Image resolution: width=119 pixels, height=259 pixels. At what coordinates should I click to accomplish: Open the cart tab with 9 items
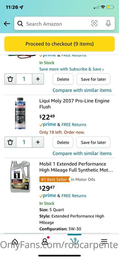pos(74,241)
